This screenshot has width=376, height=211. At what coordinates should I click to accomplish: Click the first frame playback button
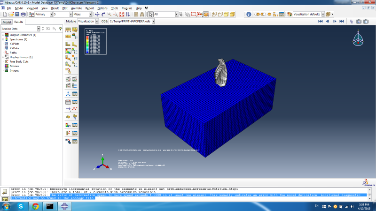(x=321, y=21)
